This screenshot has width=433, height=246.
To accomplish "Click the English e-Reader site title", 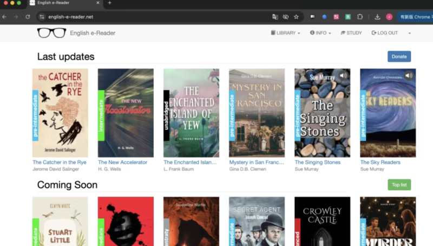I will 93,33.
